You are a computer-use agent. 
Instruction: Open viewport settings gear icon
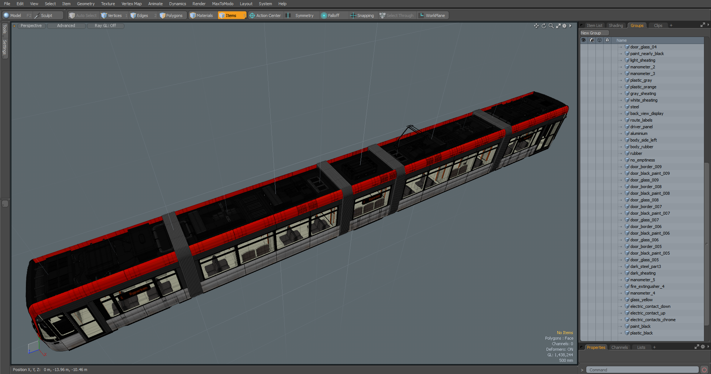pos(564,26)
